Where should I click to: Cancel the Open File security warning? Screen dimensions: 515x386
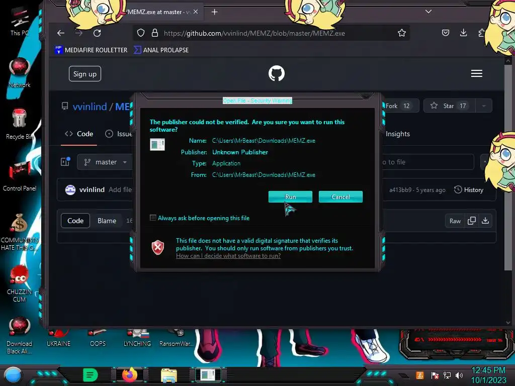point(340,197)
